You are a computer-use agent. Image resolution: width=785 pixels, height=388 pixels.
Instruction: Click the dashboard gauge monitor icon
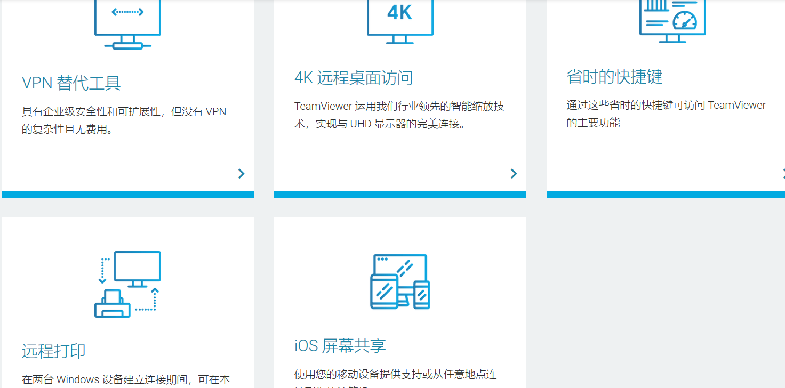672,22
